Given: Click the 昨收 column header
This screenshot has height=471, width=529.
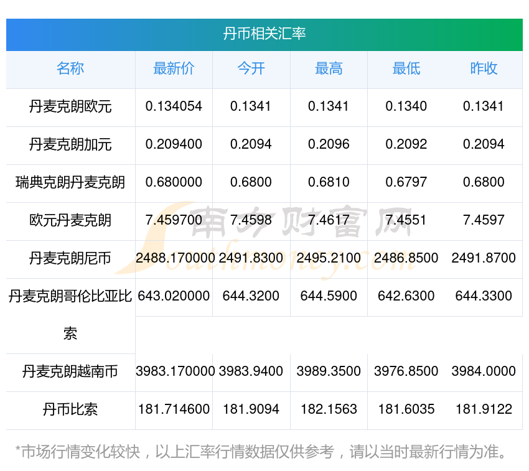Looking at the screenshot, I should click(484, 69).
